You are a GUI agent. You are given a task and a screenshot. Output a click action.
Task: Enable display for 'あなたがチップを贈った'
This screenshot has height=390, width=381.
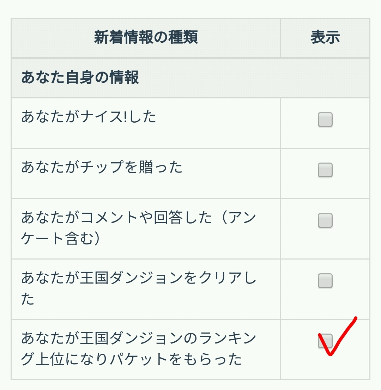click(x=325, y=170)
